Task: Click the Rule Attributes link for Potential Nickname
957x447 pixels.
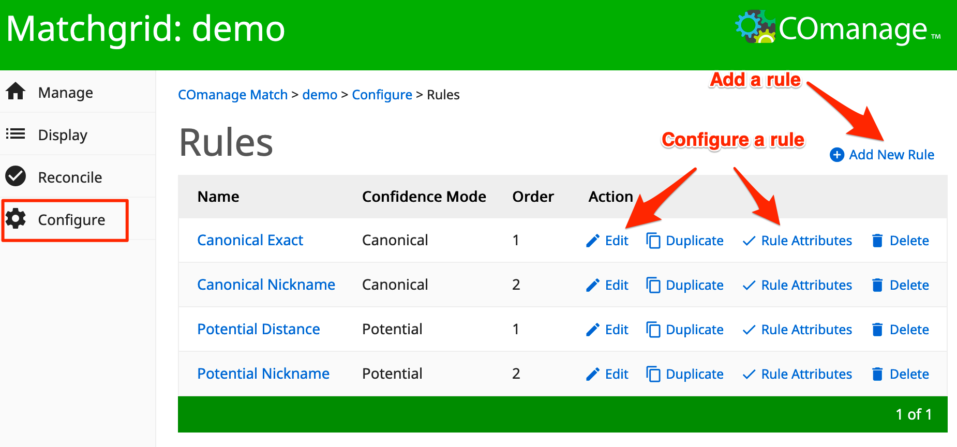Action: tap(806, 374)
